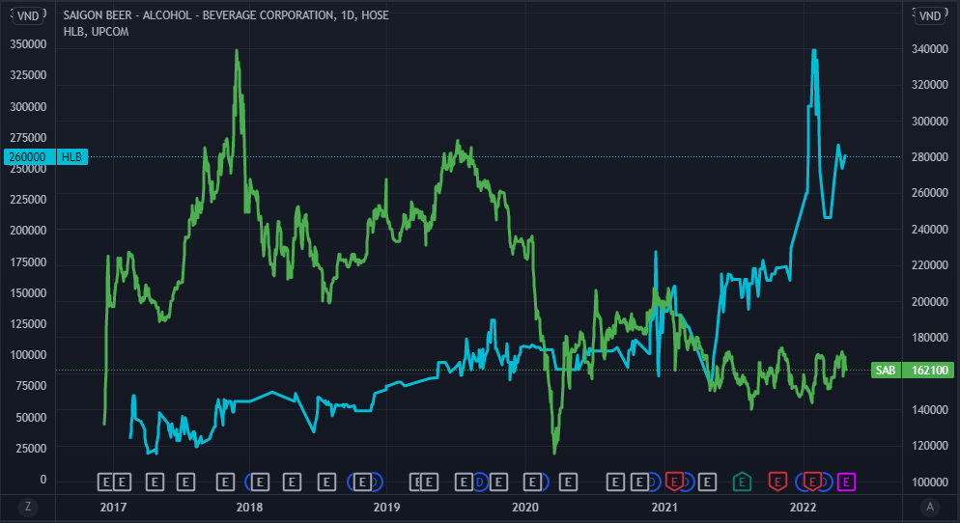This screenshot has width=960, height=523.
Task: Click the 2021 label on the time axis
Action: [664, 508]
